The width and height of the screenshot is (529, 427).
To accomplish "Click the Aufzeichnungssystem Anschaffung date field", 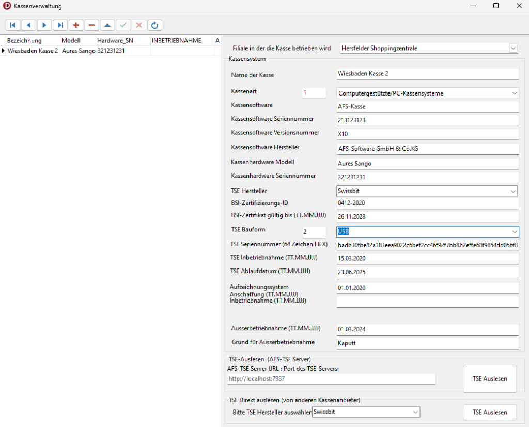I will coord(427,288).
